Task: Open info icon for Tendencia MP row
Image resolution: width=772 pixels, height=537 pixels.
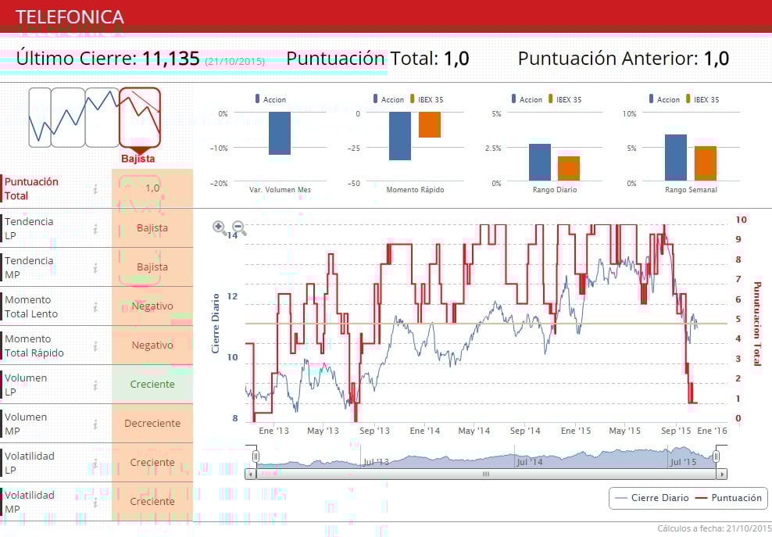Action: point(95,268)
